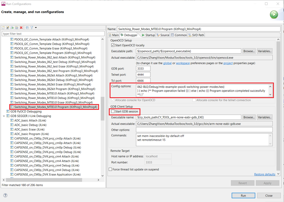Click icon of PSOC6_I2C_Comm_Template Attach entry

(12, 39)
